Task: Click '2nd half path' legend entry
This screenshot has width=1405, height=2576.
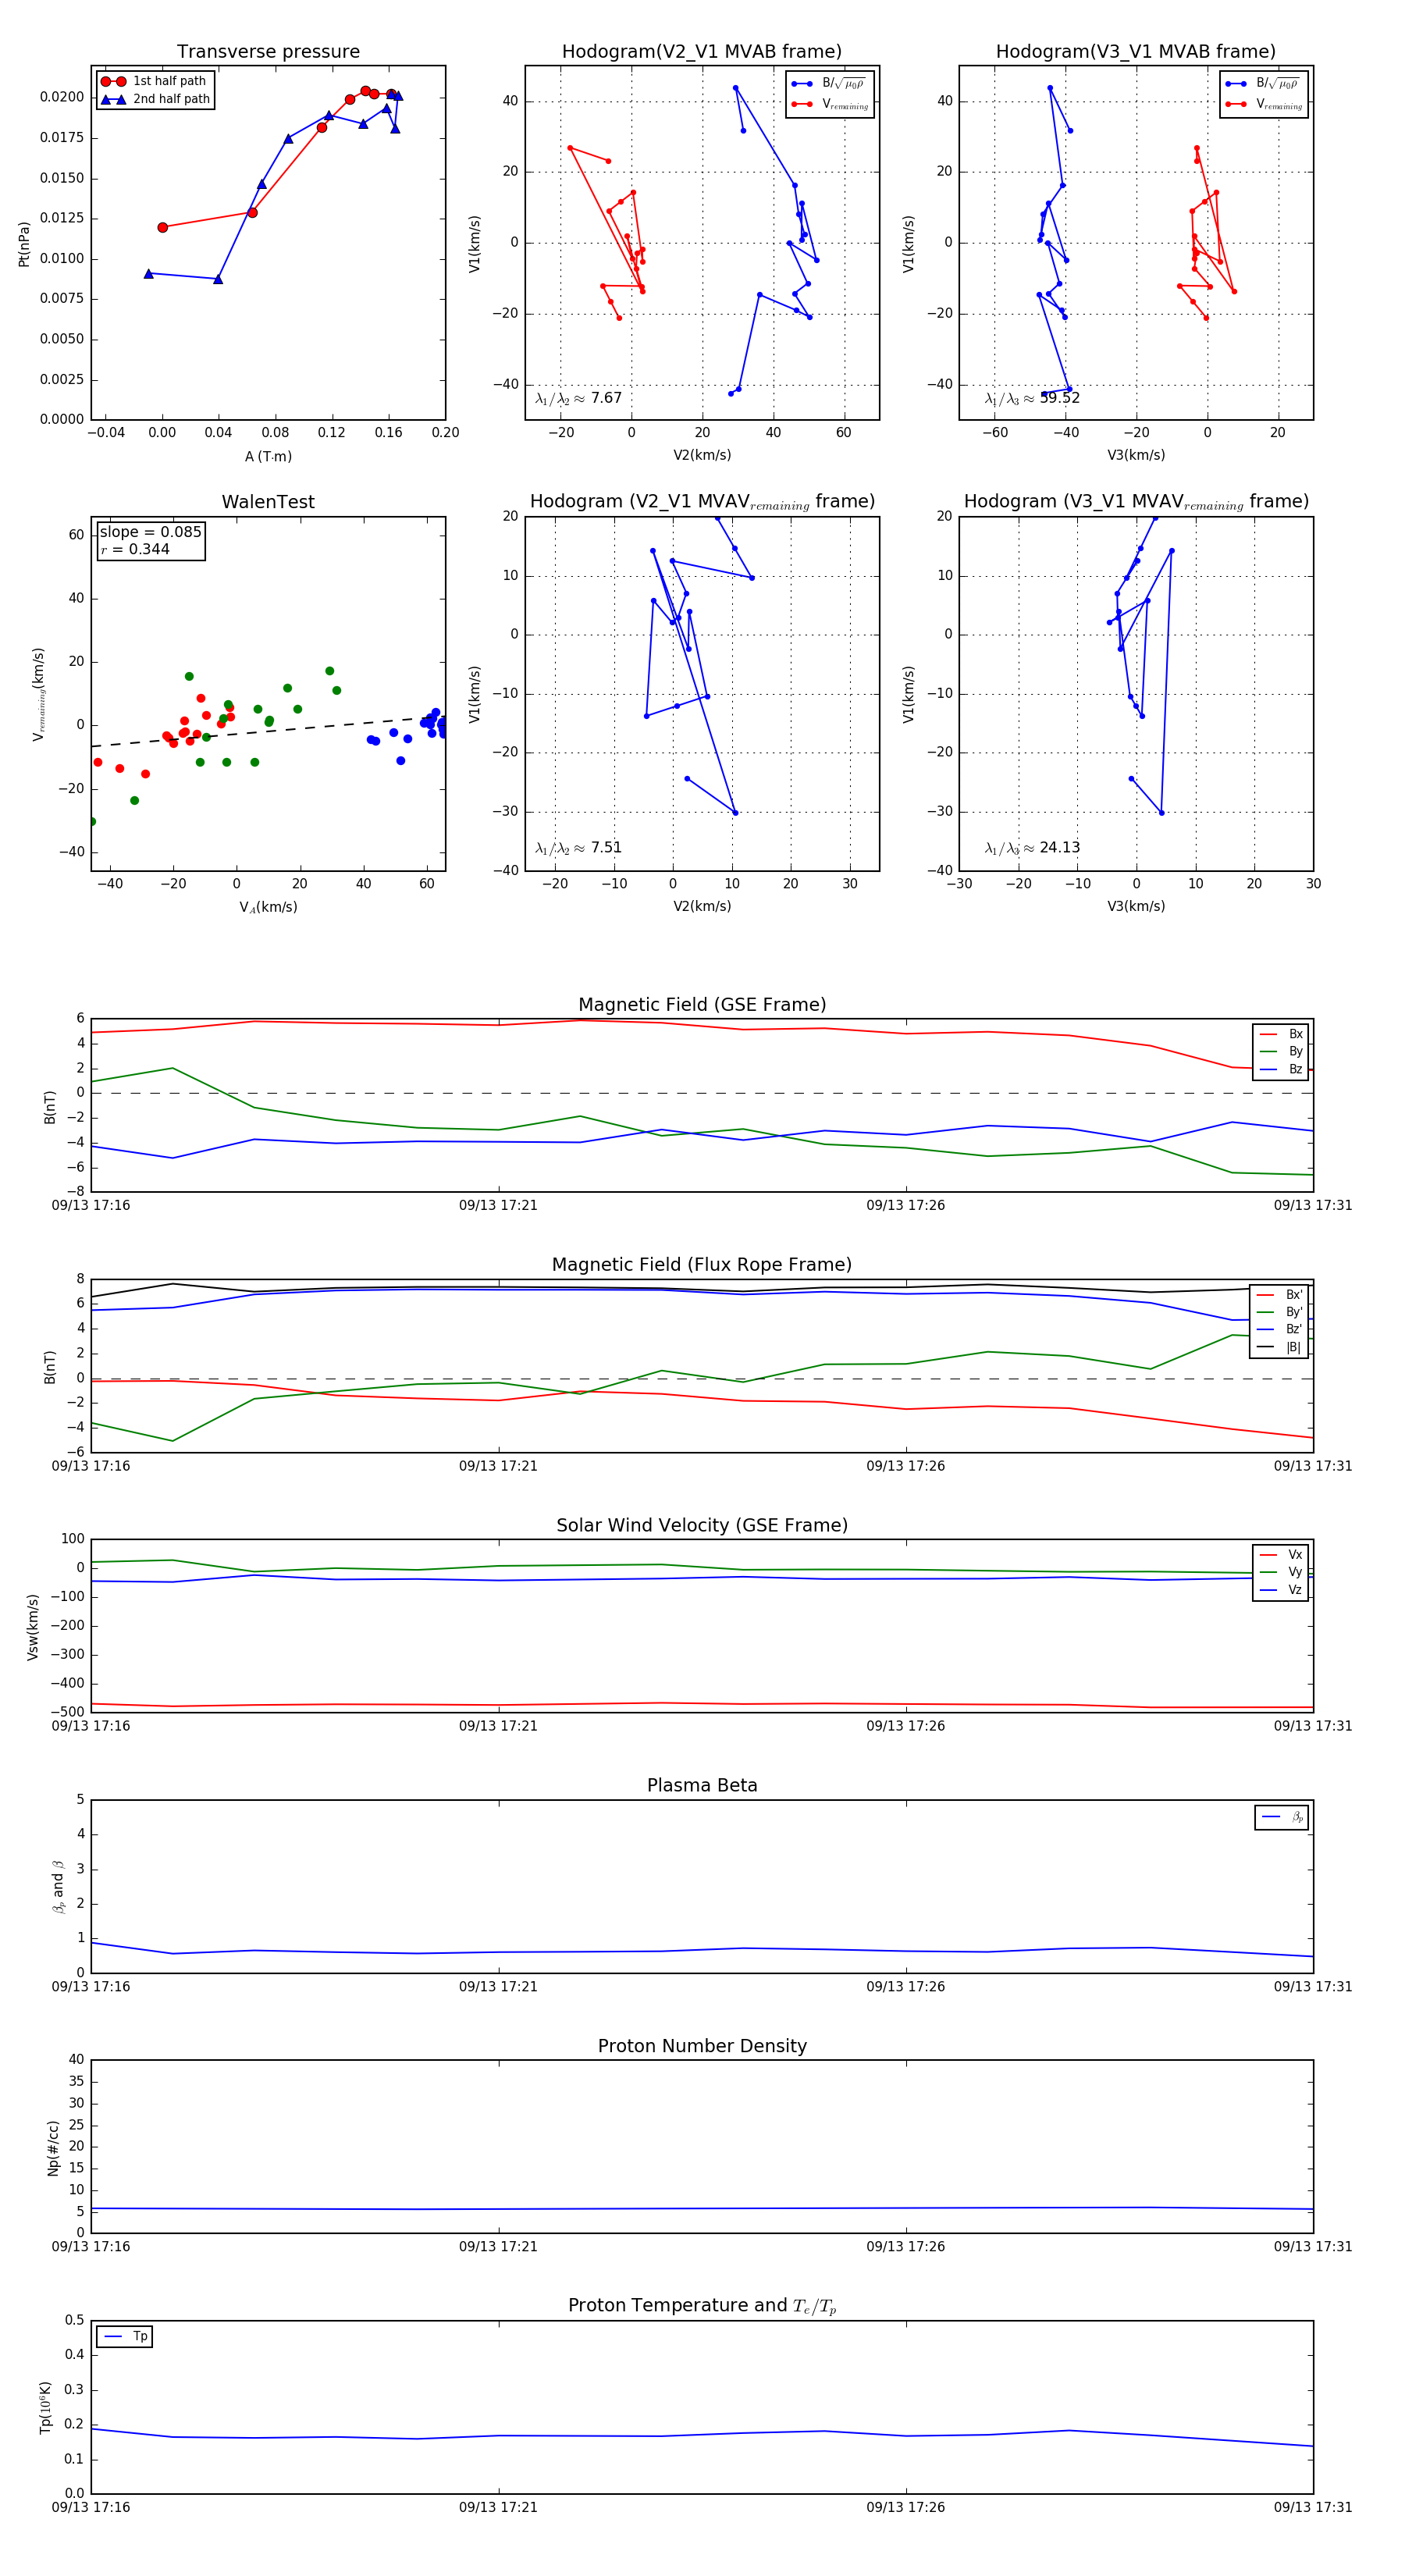Action: (155, 99)
